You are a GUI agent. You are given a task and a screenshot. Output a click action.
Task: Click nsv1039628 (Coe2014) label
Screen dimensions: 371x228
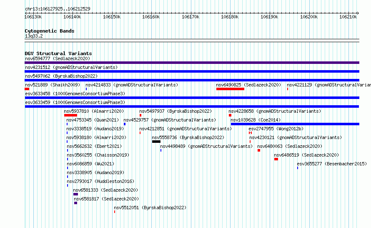coord(256,120)
